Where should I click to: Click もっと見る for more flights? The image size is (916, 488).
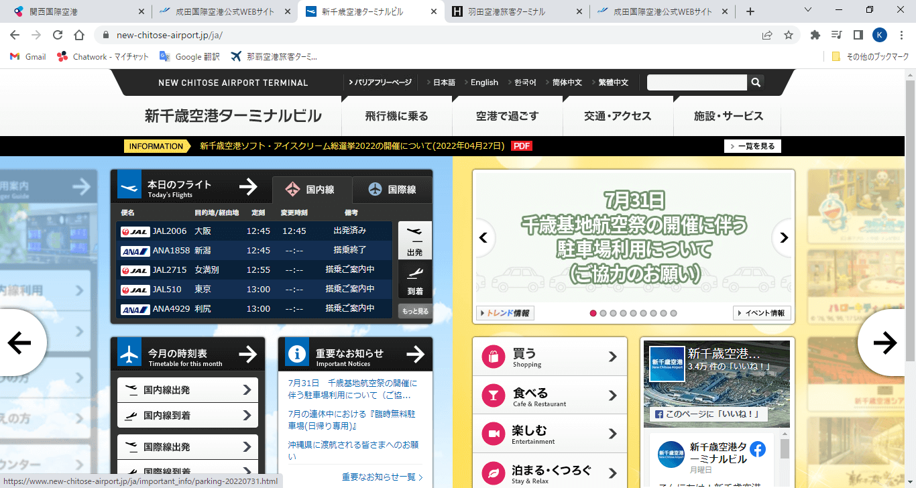(x=415, y=311)
